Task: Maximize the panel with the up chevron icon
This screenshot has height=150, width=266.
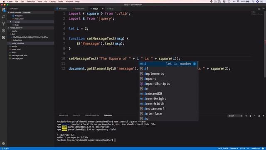Action: click(x=255, y=116)
